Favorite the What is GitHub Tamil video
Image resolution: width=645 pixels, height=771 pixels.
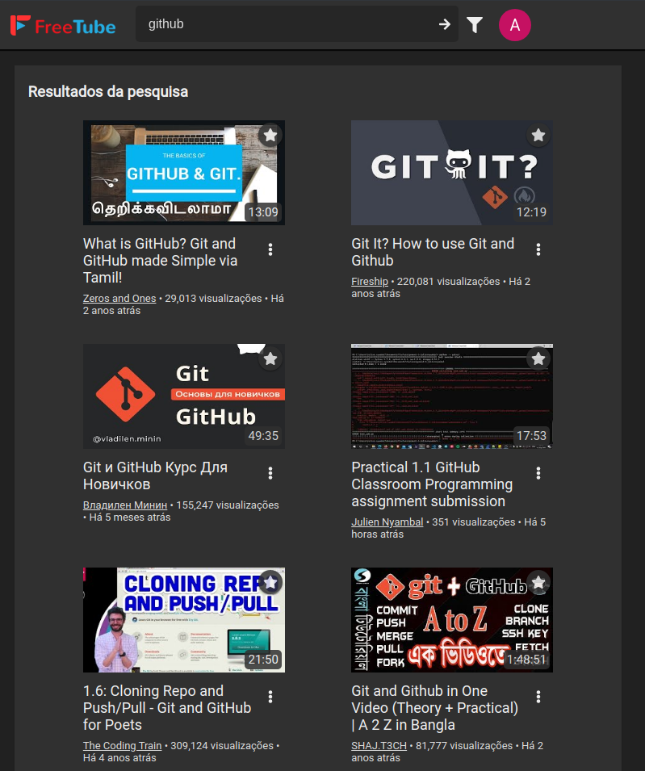coord(270,135)
